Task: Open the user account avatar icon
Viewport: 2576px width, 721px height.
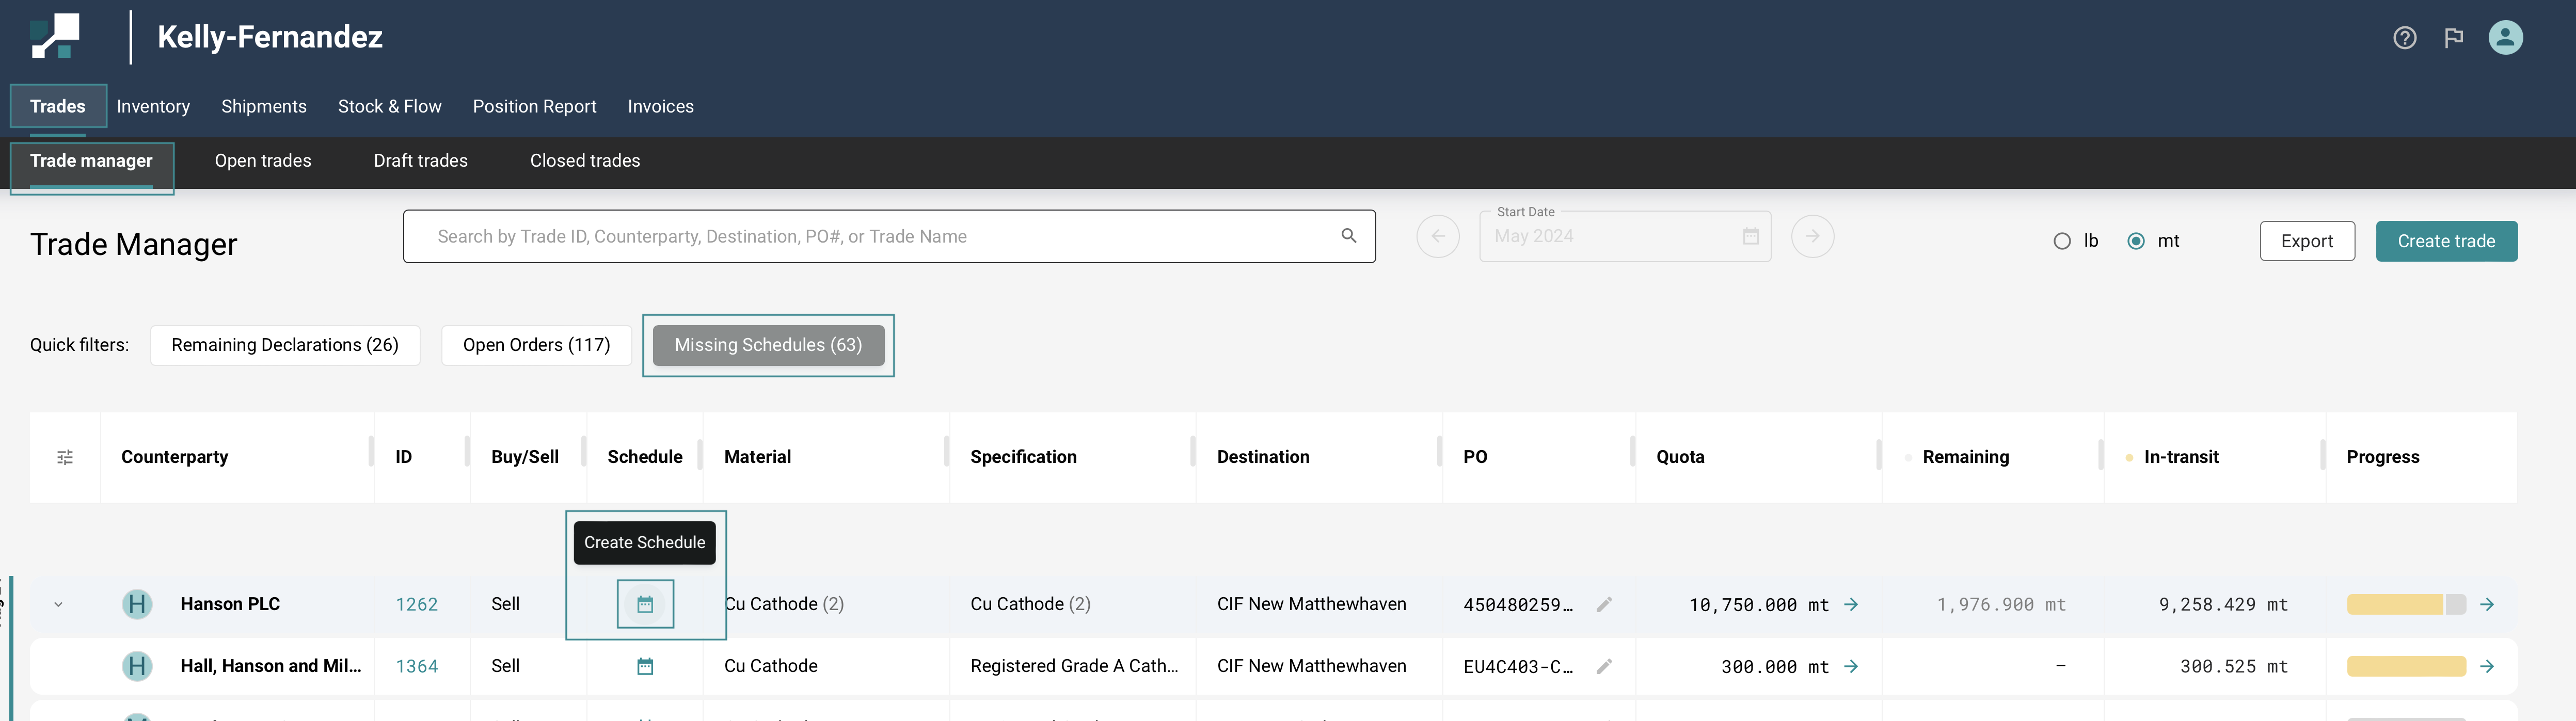Action: click(x=2505, y=38)
